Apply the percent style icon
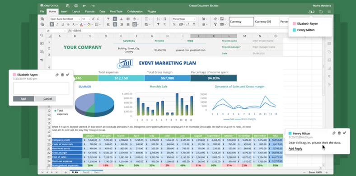This screenshot has width=356, height=176. click(174, 24)
